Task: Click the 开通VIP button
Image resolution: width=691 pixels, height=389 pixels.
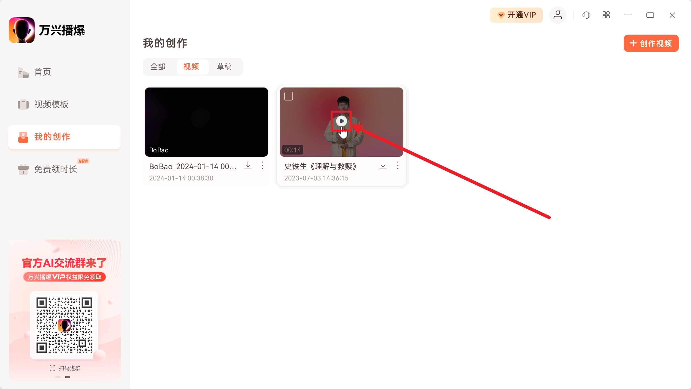Action: 516,15
